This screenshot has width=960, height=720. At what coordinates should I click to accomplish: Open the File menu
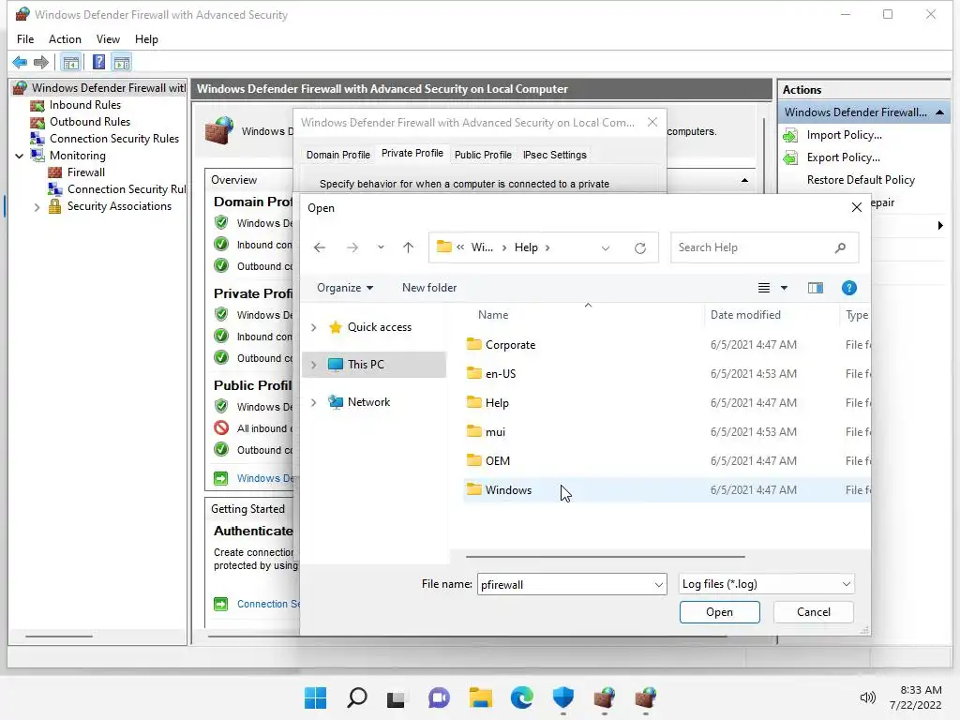coord(25,39)
